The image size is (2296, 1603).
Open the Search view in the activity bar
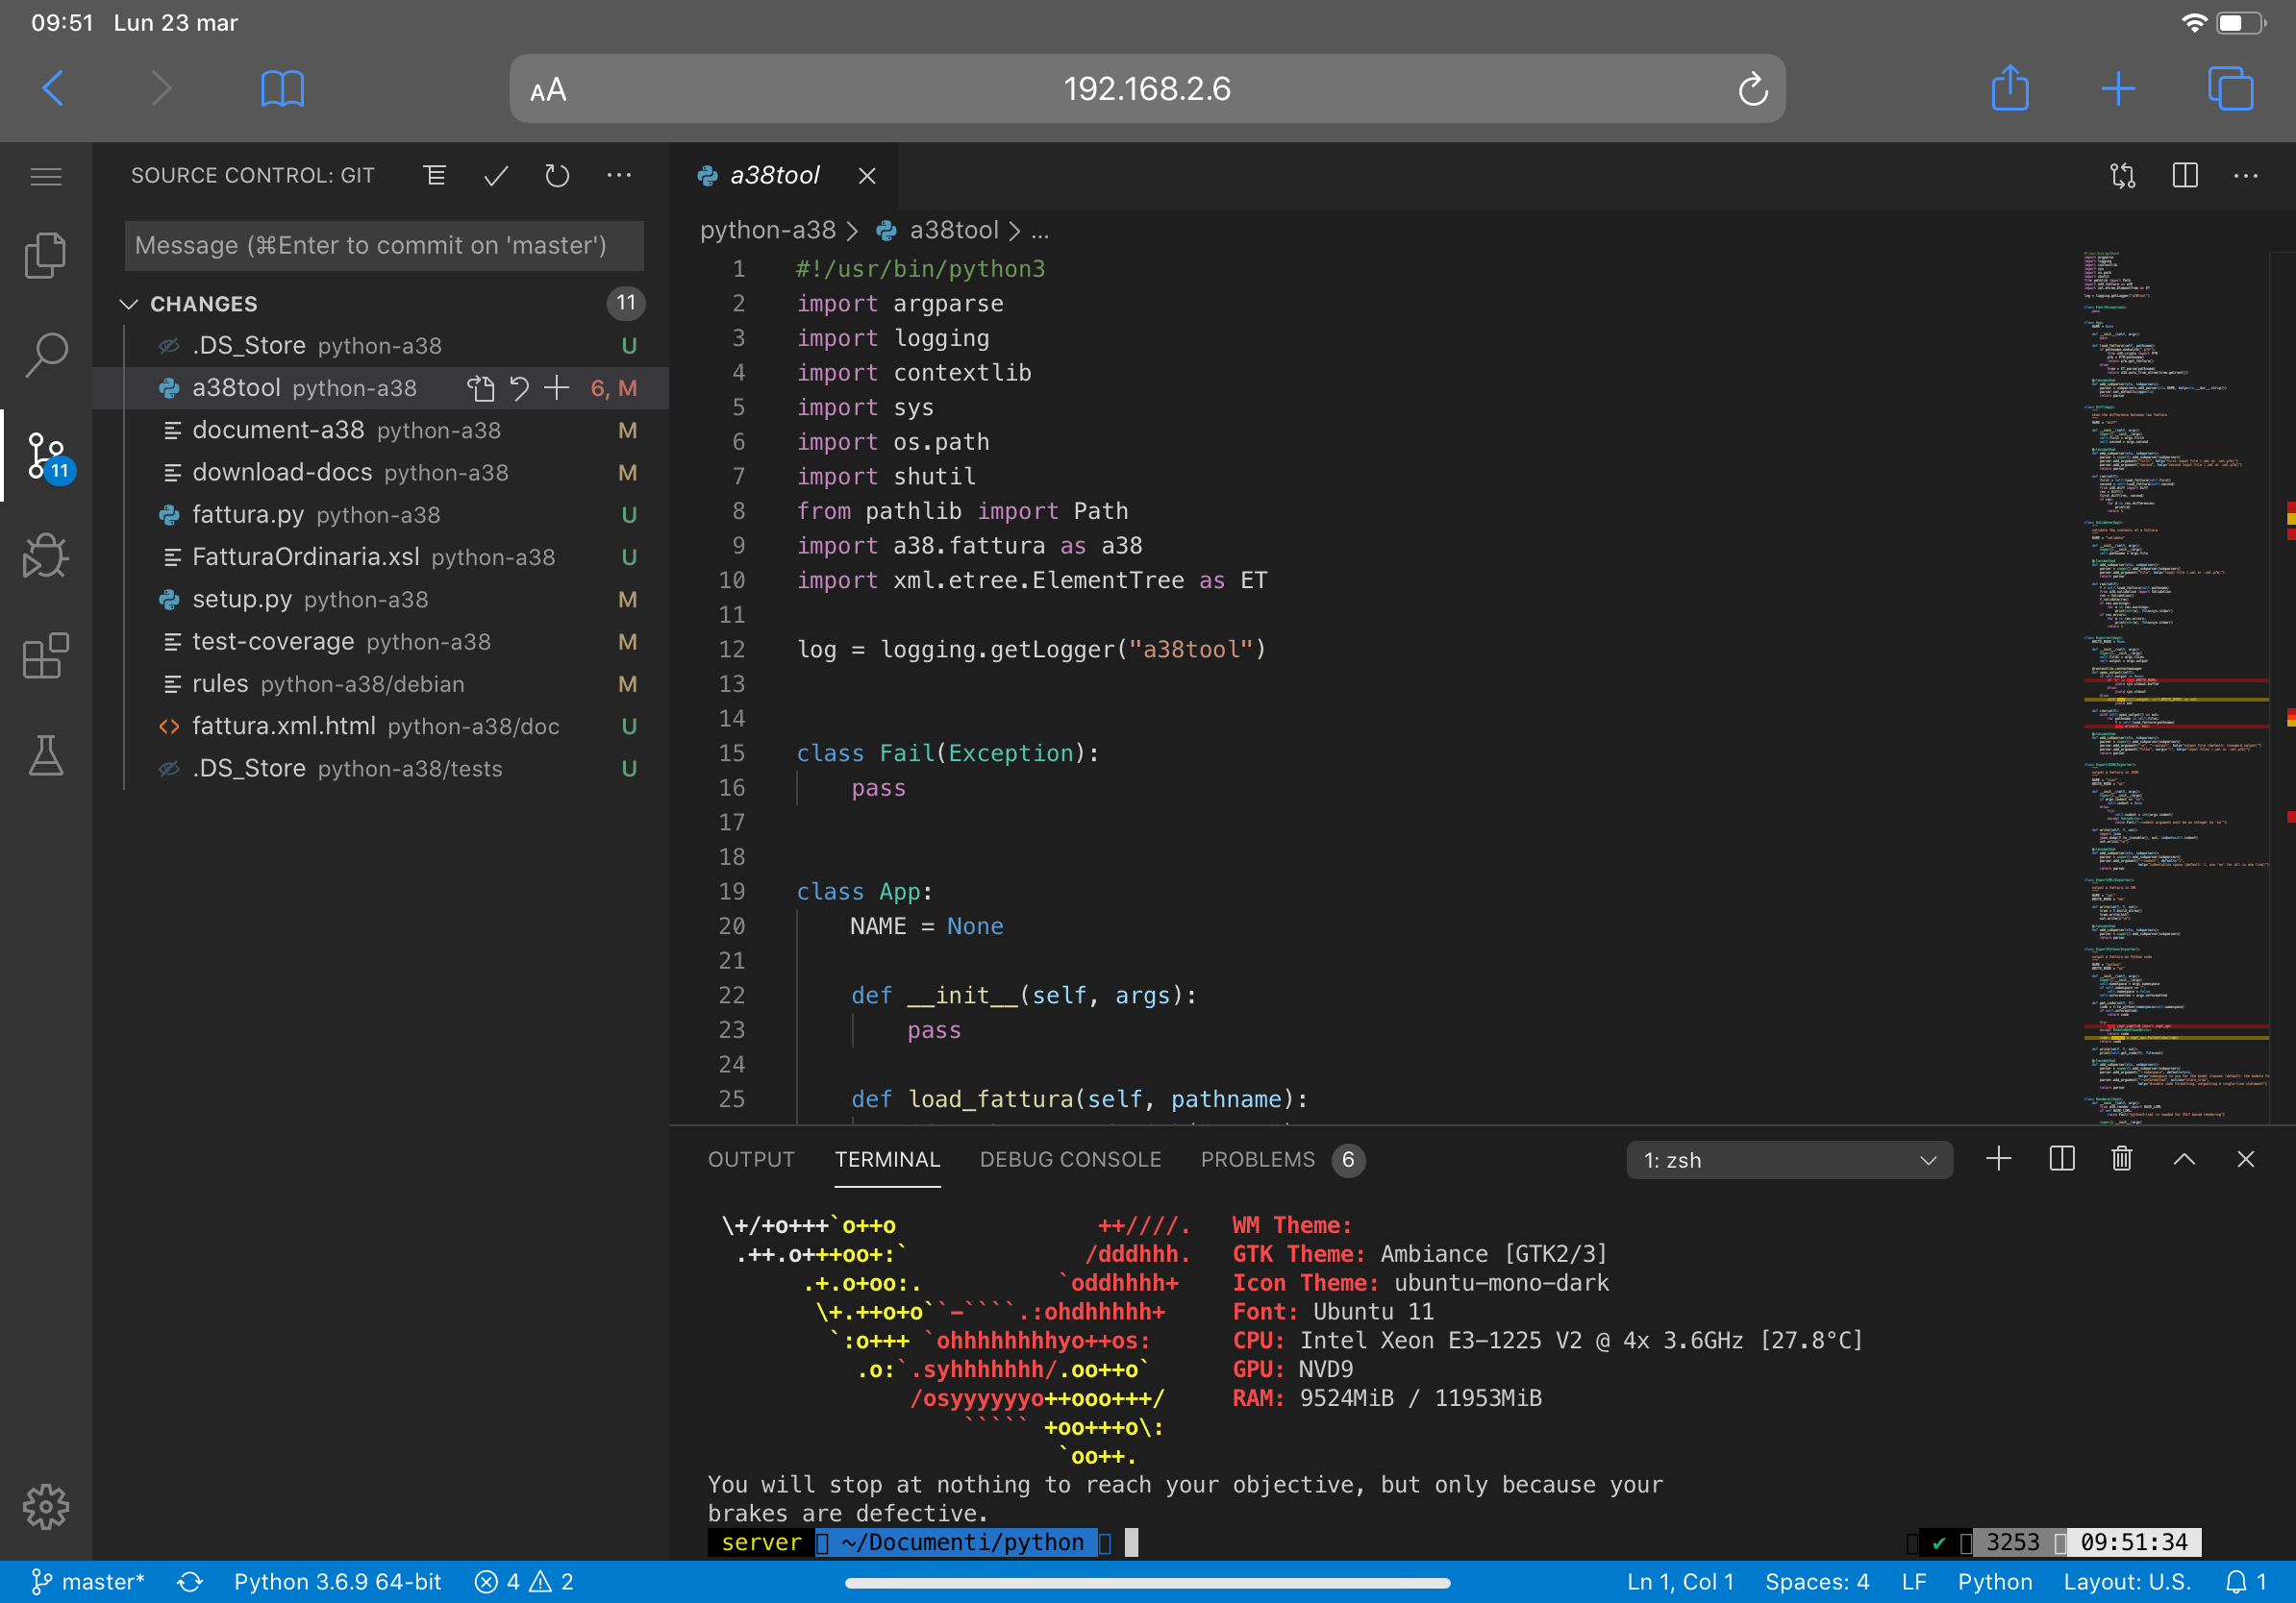click(x=45, y=355)
